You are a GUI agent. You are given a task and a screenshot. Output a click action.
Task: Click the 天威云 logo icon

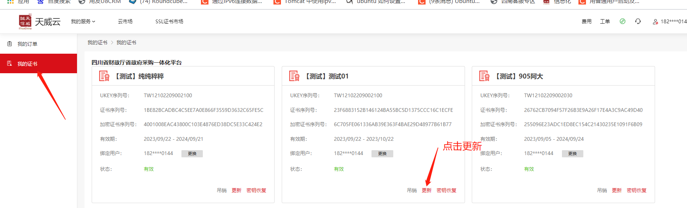click(25, 22)
